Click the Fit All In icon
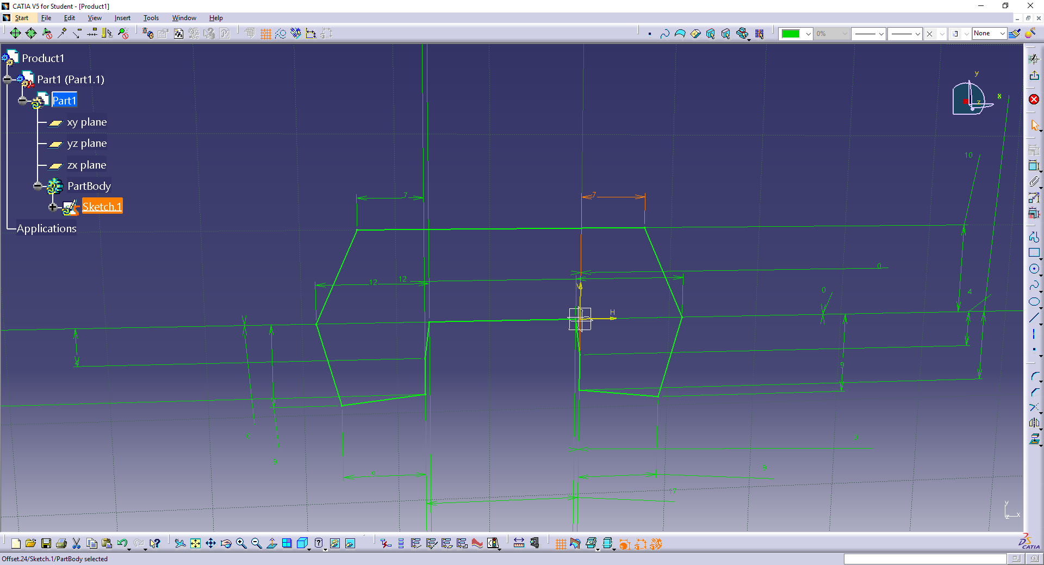1044x565 pixels. 195,543
